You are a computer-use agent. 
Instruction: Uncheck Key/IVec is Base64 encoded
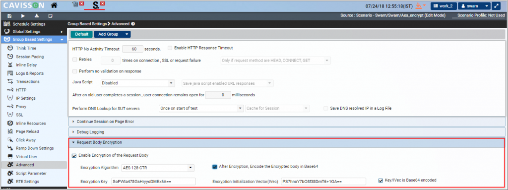pos(381,180)
